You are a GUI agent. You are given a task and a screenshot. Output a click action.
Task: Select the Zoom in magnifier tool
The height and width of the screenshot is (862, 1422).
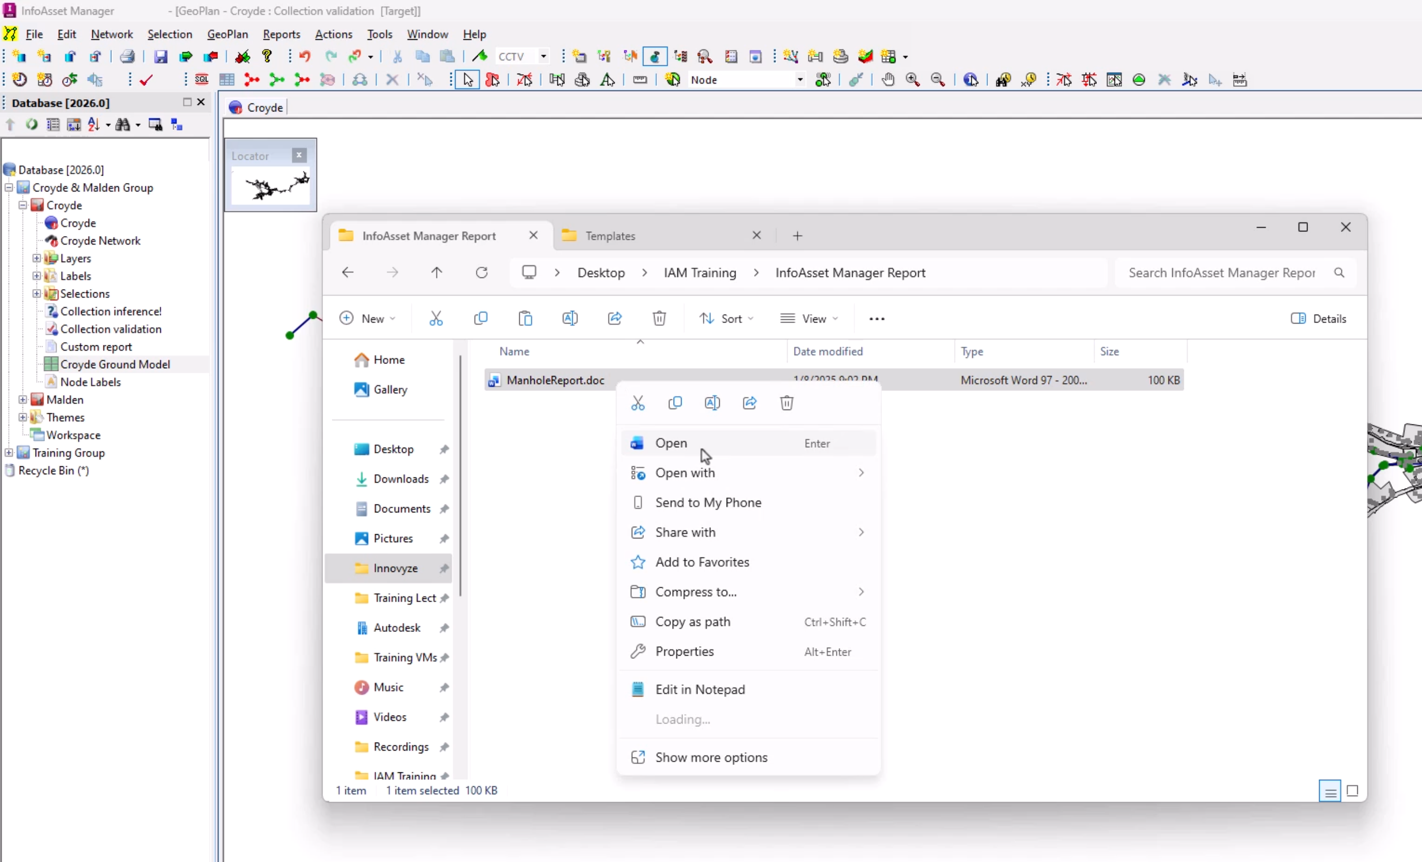click(x=912, y=80)
